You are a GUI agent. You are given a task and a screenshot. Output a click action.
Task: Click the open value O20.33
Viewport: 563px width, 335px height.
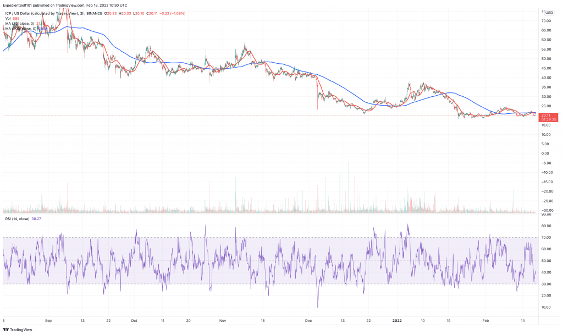click(110, 13)
